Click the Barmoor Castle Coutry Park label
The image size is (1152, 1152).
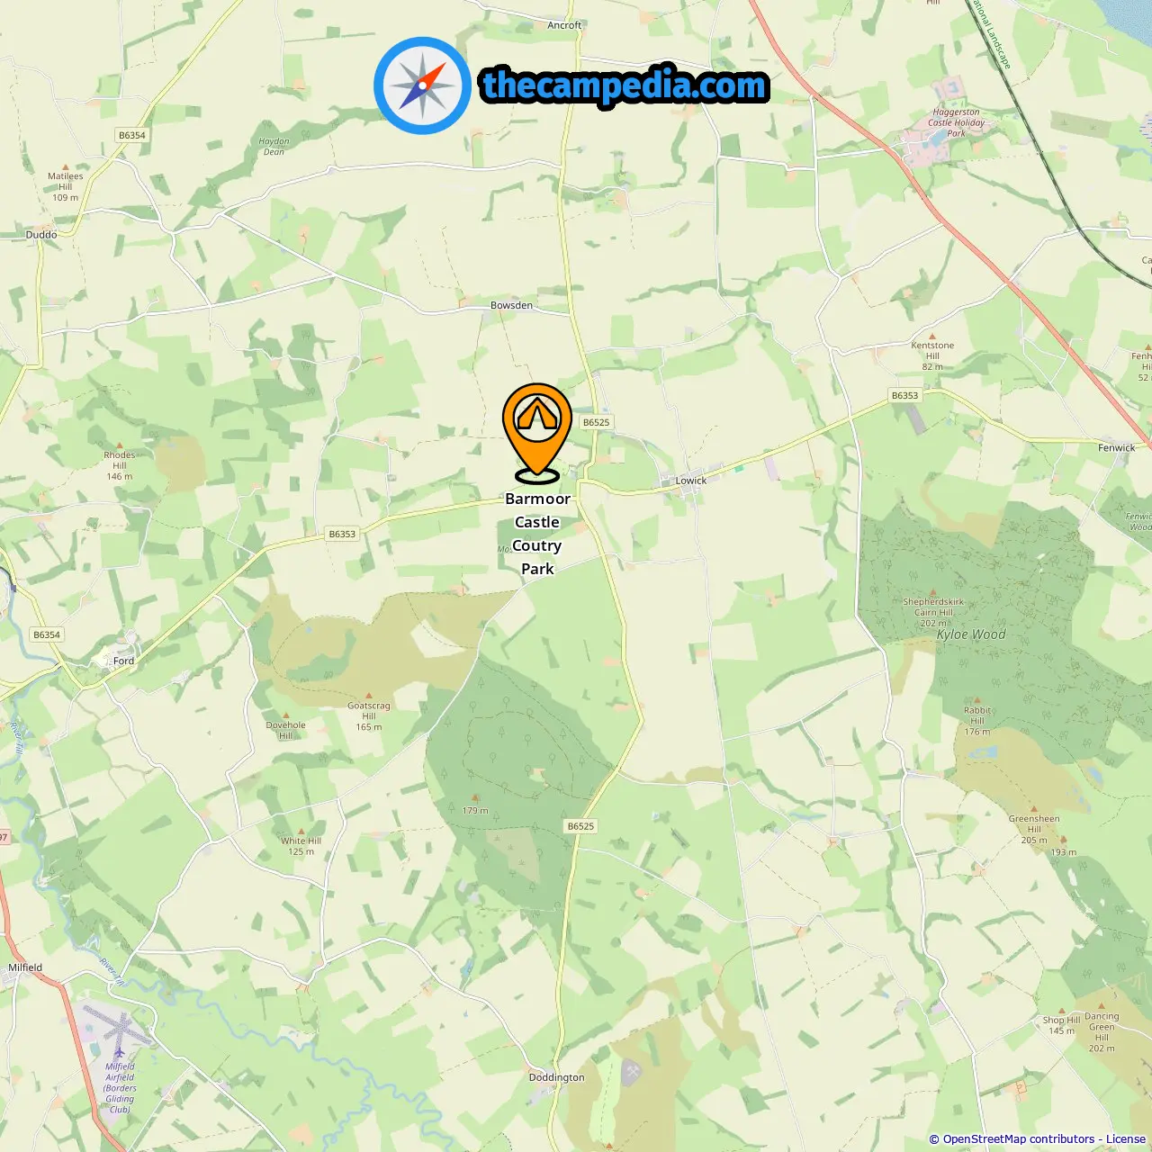point(537,534)
